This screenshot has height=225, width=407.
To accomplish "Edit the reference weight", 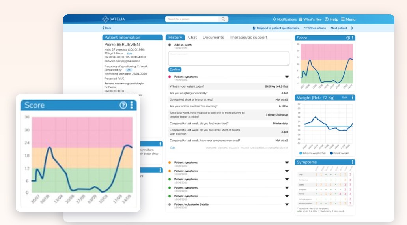I will 344,97.
